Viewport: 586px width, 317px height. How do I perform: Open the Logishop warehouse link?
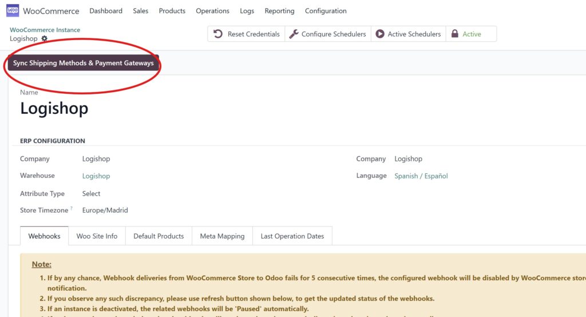(x=96, y=176)
